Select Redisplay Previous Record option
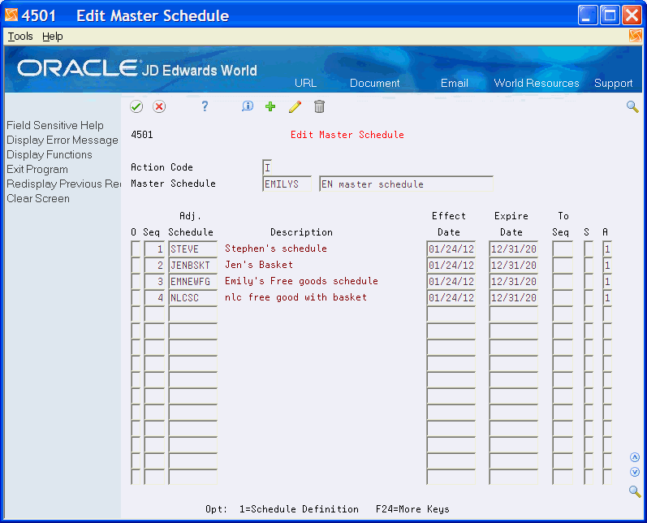 pyautogui.click(x=63, y=184)
